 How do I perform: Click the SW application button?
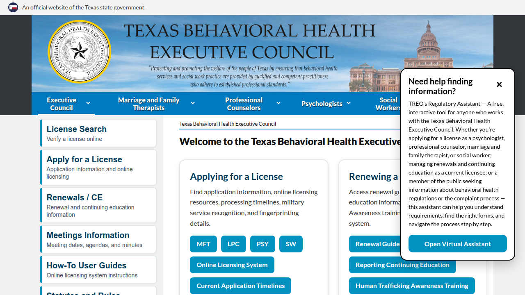[291, 244]
